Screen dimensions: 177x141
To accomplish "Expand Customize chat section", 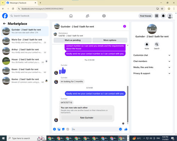I will (x=152, y=55).
